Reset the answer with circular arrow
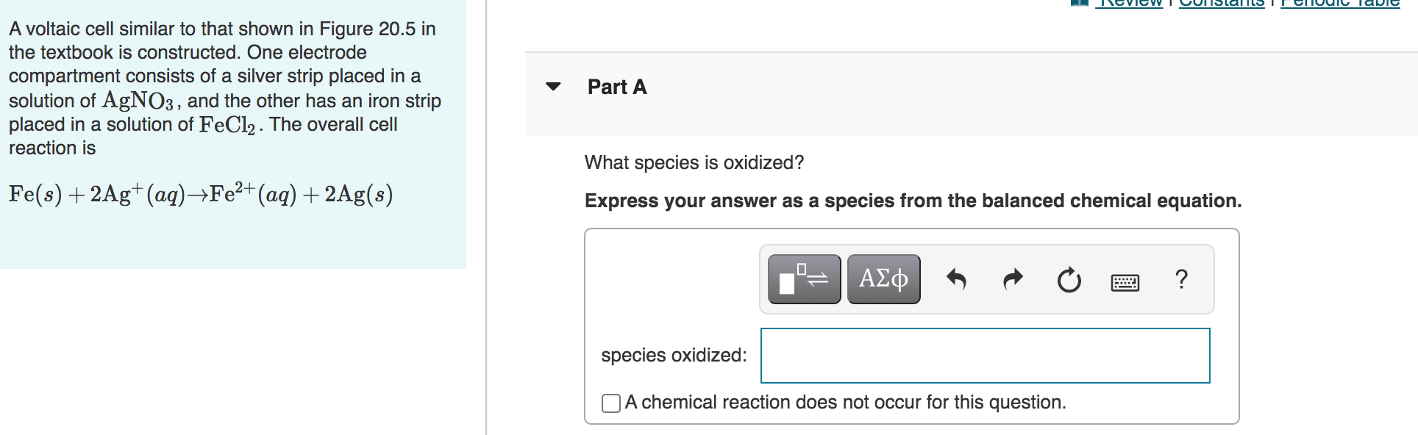 click(1069, 280)
